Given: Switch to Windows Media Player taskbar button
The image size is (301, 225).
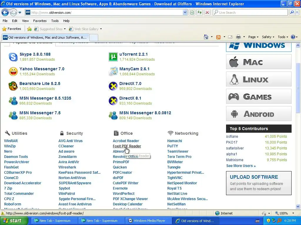Looking at the screenshot, I should (x=148, y=221).
